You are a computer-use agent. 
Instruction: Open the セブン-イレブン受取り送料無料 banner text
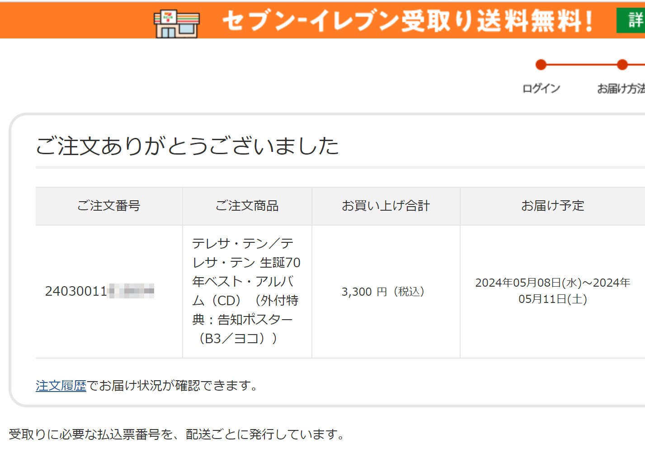tap(407, 21)
